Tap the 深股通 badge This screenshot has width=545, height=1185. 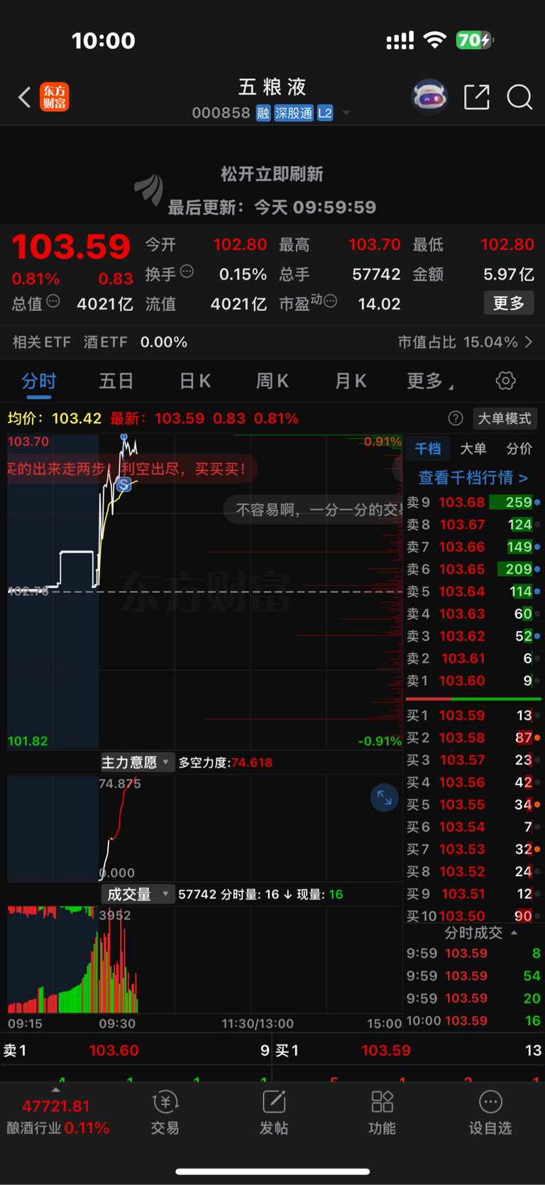294,113
